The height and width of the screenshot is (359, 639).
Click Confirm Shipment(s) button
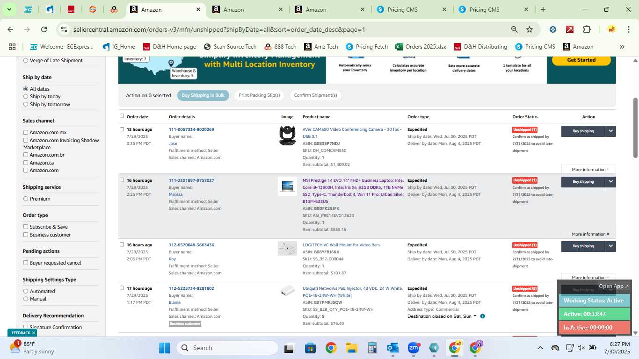click(x=315, y=95)
